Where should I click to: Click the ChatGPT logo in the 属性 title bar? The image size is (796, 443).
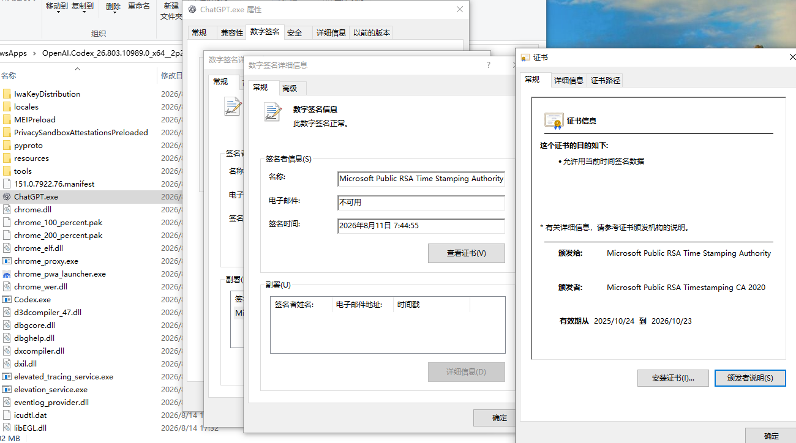click(x=192, y=10)
